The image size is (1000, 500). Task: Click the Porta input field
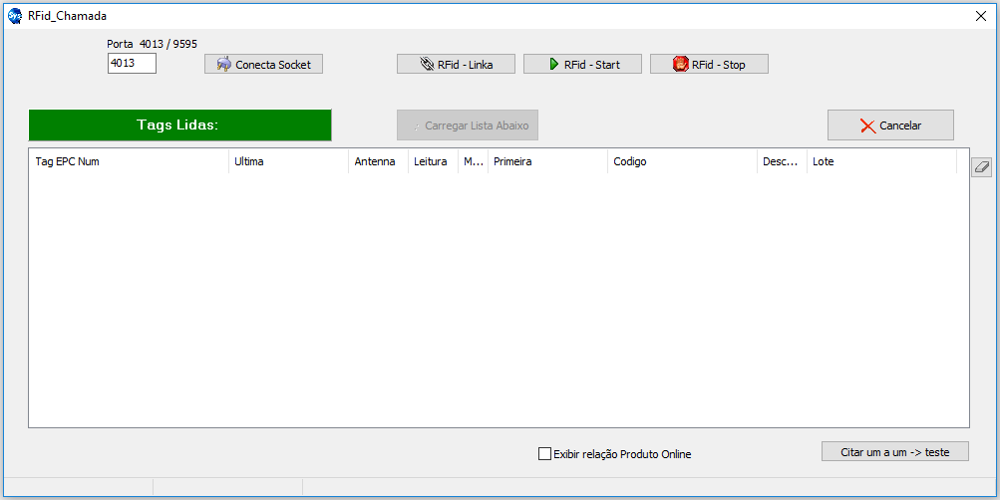[x=132, y=64]
